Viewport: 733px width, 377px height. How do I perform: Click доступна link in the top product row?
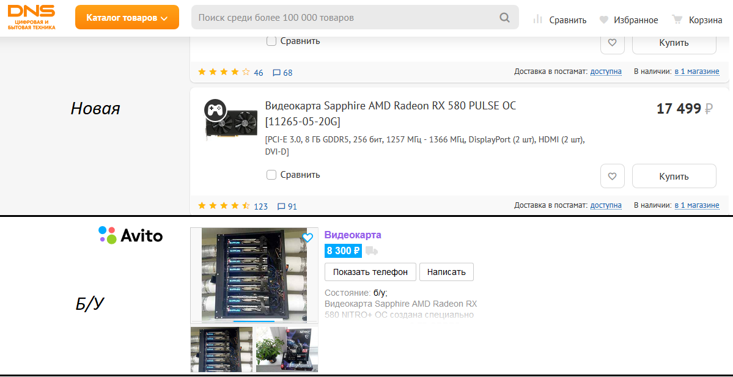coord(606,71)
